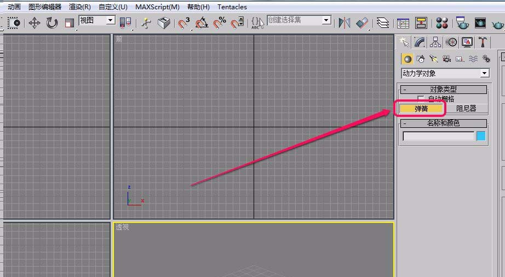Click the 透视 viewport label
Screen dimensions: 505x277
coord(122,227)
